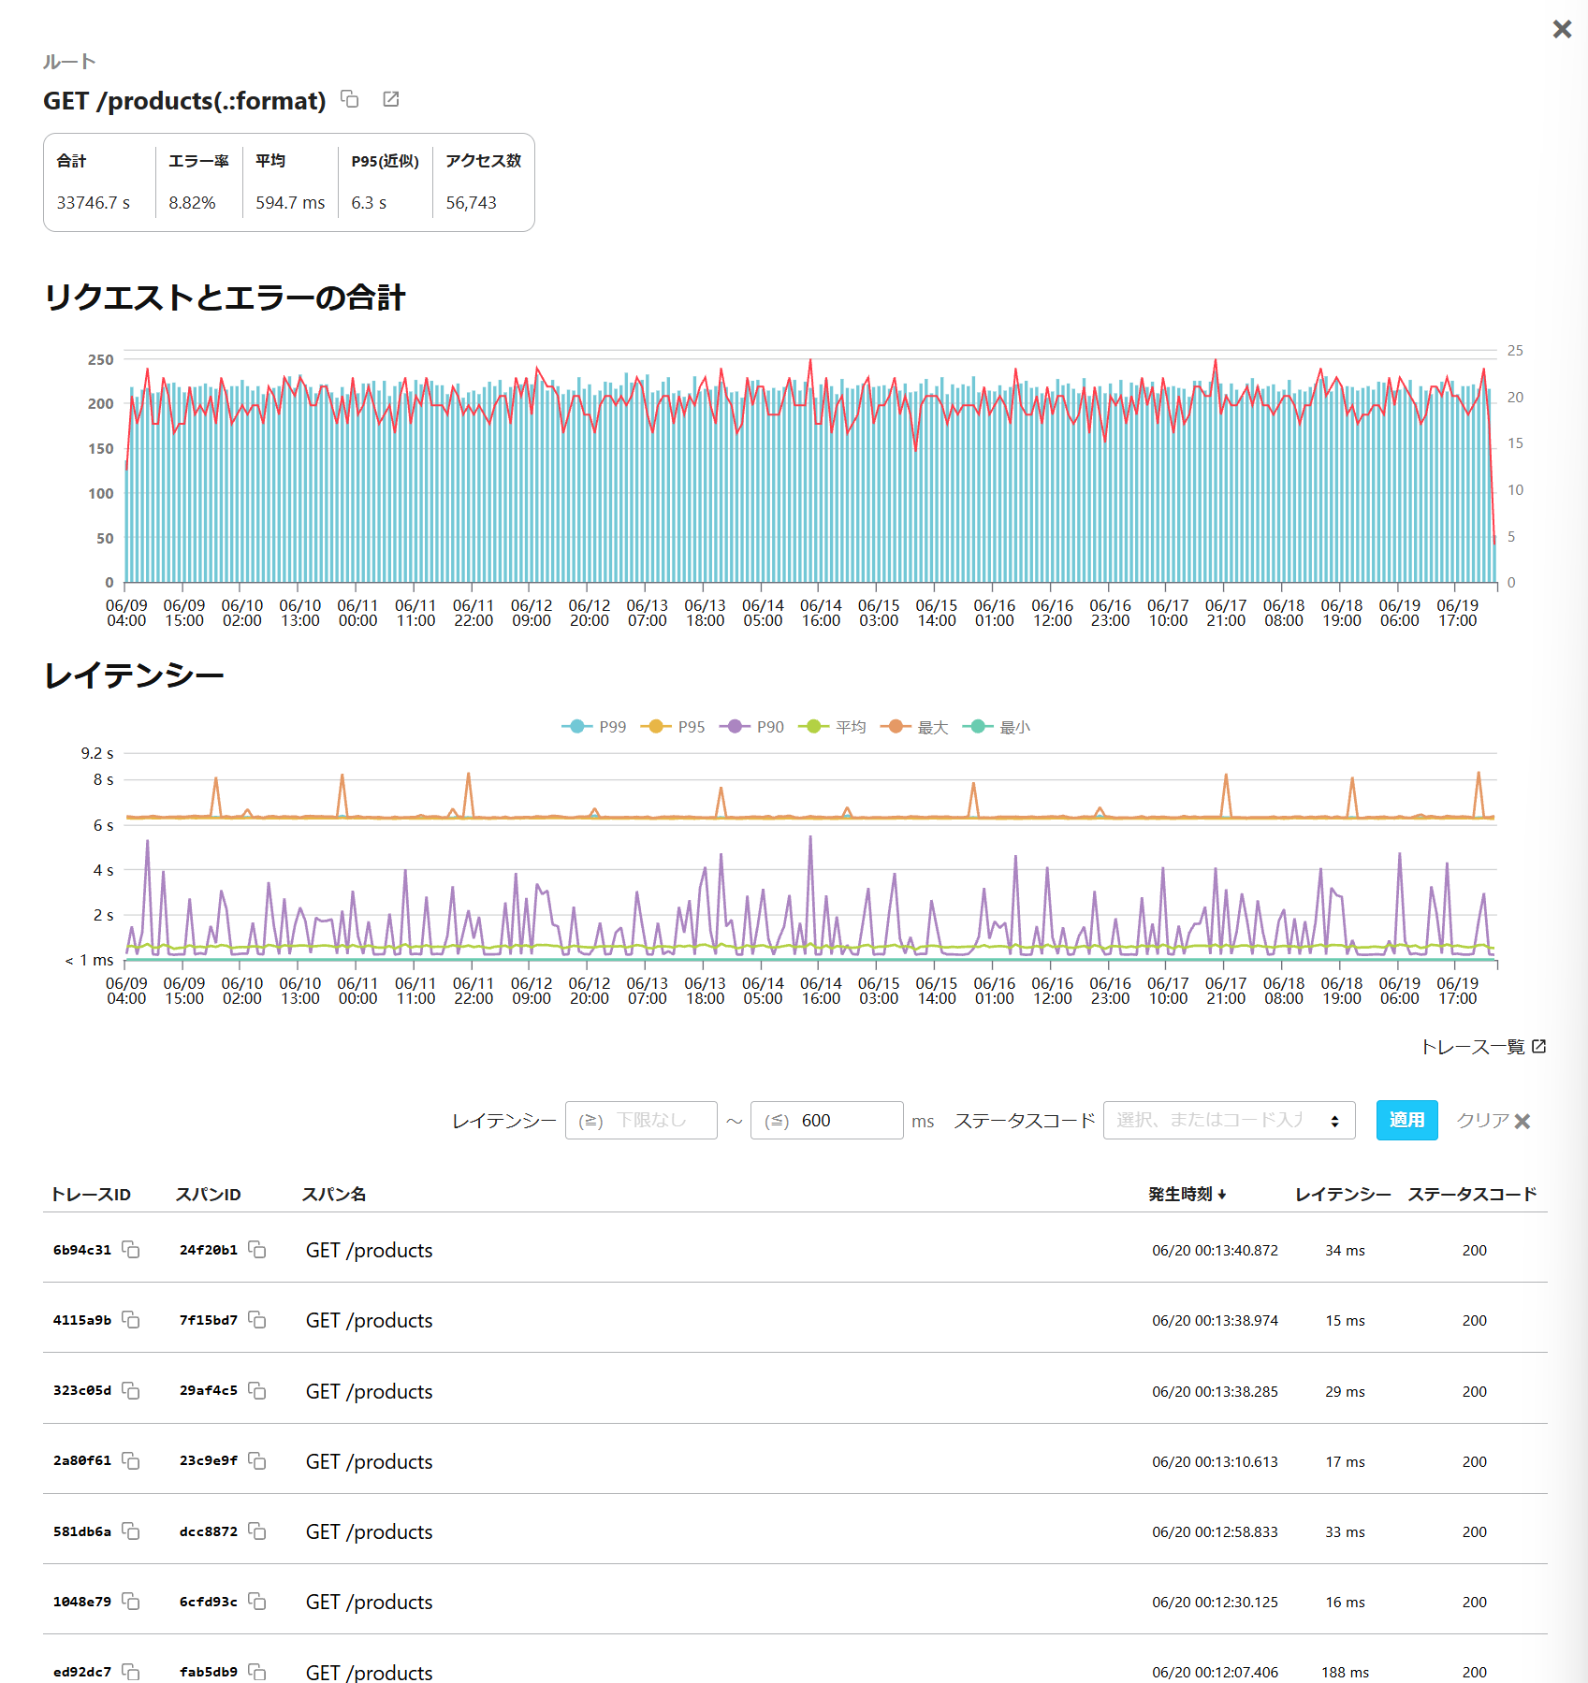
Task: Select the スパンID column header
Action: click(208, 1194)
